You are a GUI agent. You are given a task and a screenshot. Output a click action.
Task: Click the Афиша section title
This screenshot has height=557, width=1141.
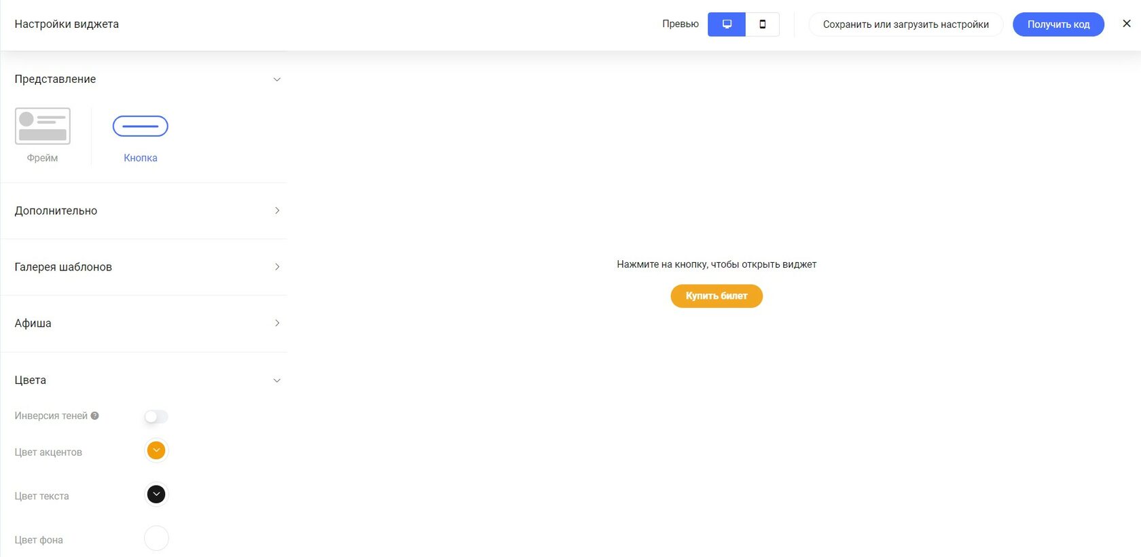(33, 323)
